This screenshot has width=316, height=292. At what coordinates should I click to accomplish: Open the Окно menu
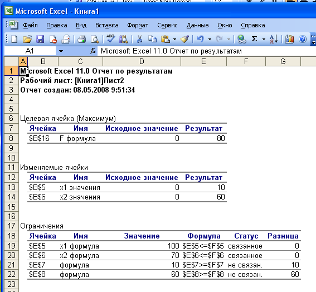point(225,26)
